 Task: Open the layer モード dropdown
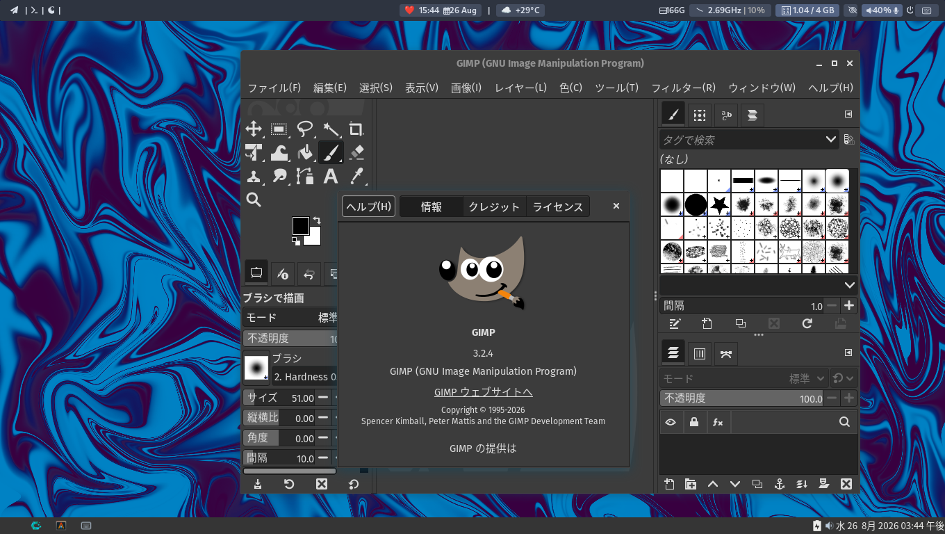(743, 378)
